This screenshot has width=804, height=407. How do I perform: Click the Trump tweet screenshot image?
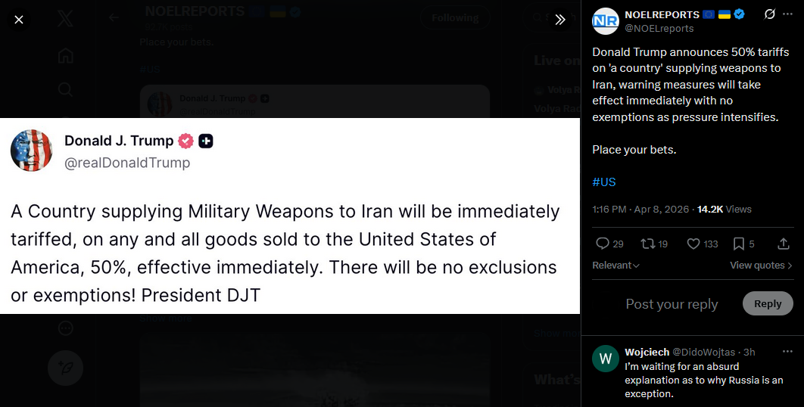tap(290, 216)
